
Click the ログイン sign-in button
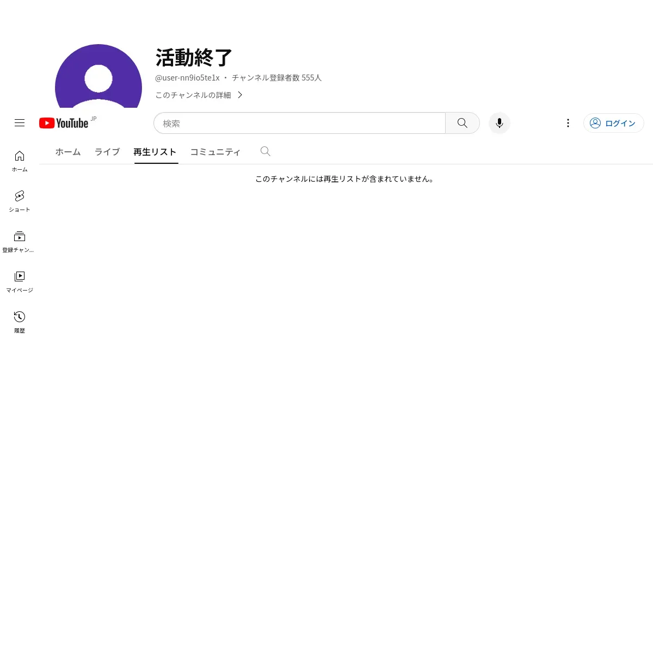[614, 123]
